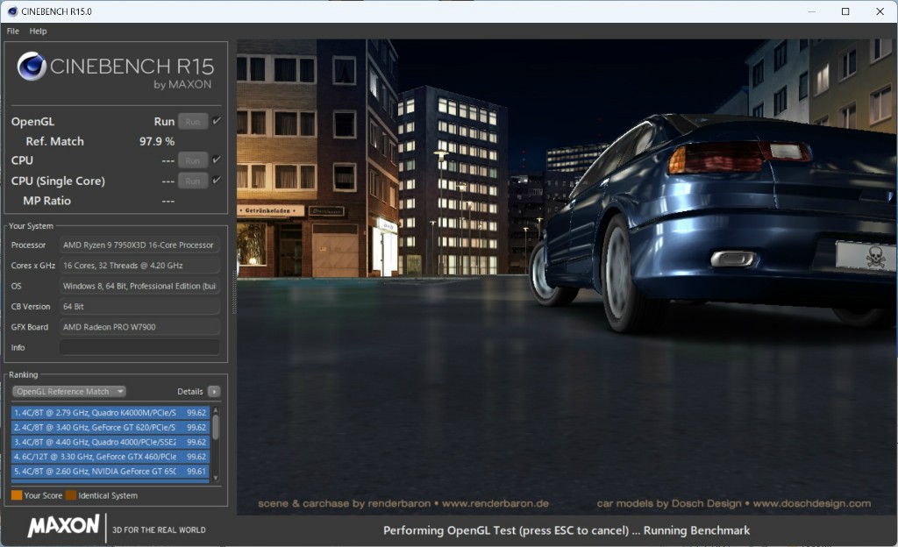Click the MAXON logo in the footer

(63, 527)
